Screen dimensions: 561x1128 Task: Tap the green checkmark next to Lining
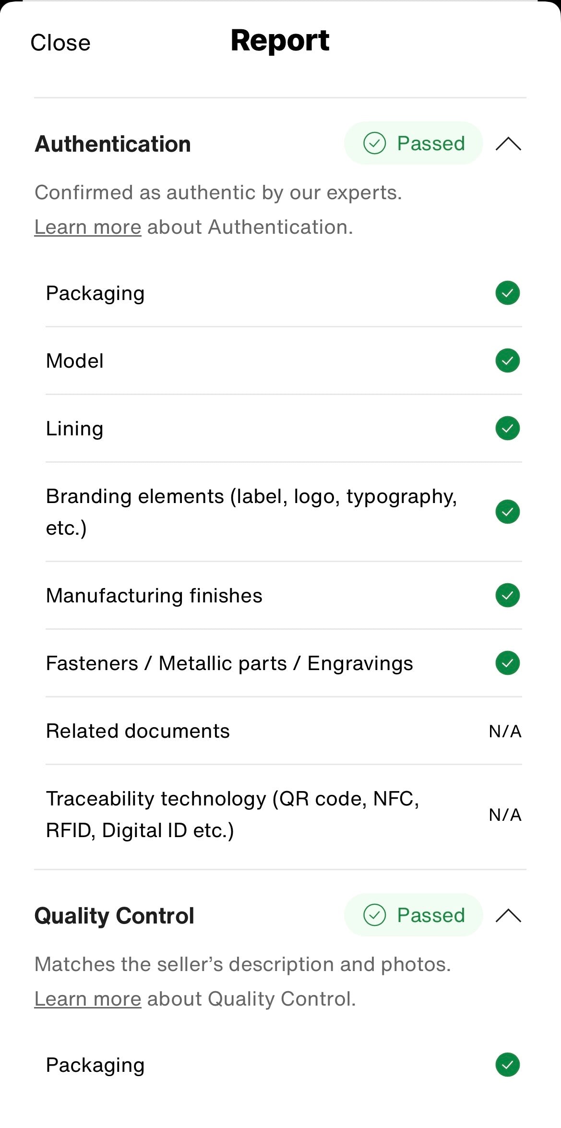coord(507,428)
